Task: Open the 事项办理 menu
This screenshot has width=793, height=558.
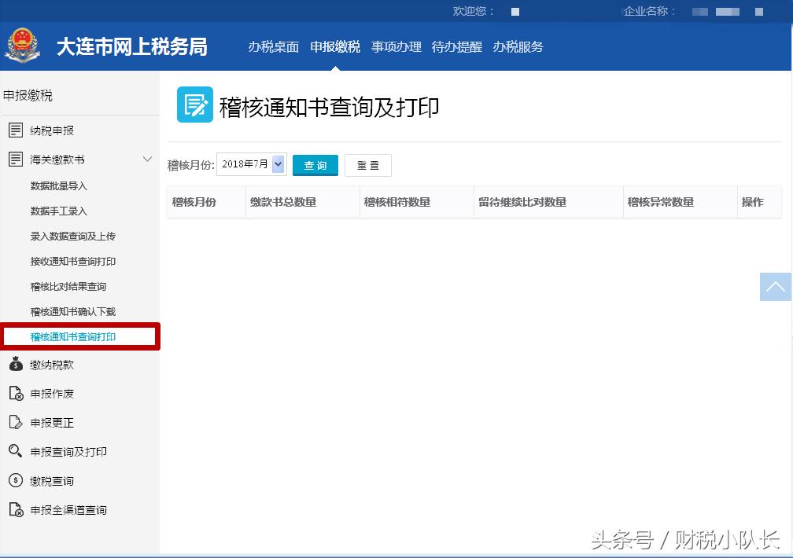Action: tap(396, 47)
